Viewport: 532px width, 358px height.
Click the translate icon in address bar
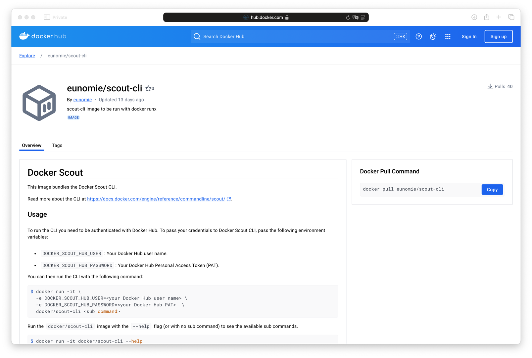pos(356,17)
